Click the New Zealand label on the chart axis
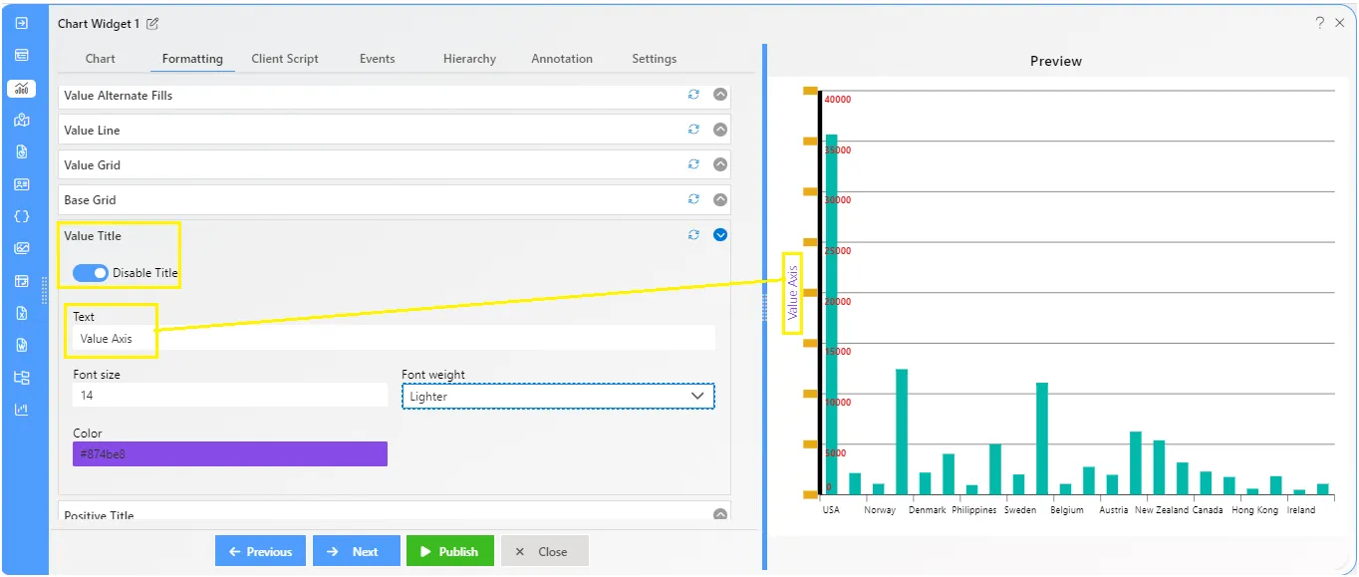The height and width of the screenshot is (577, 1359). click(1162, 510)
